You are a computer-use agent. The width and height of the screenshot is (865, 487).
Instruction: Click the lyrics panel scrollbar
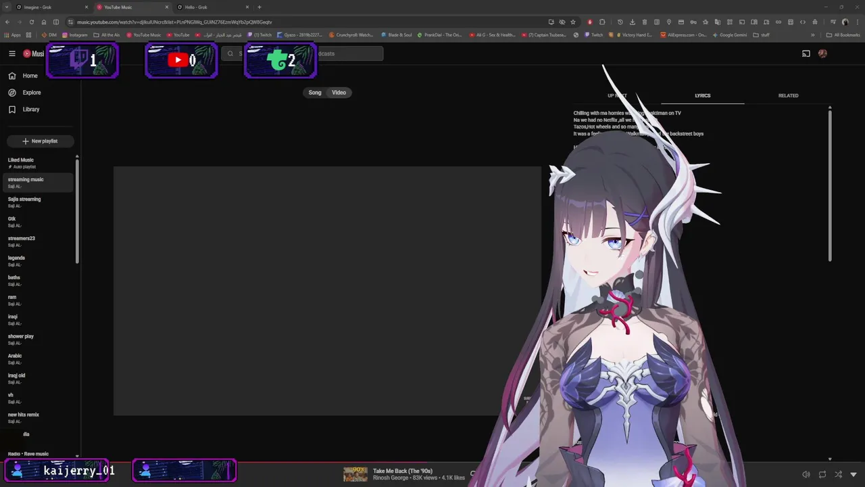[830, 186]
